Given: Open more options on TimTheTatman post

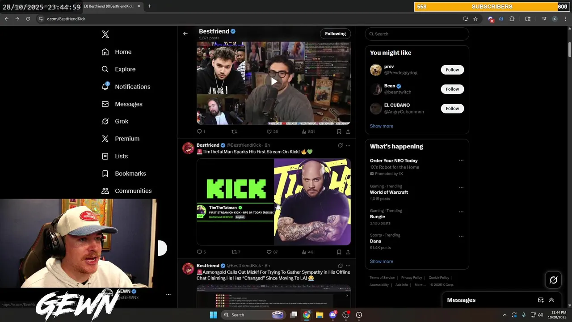Looking at the screenshot, I should (348, 145).
